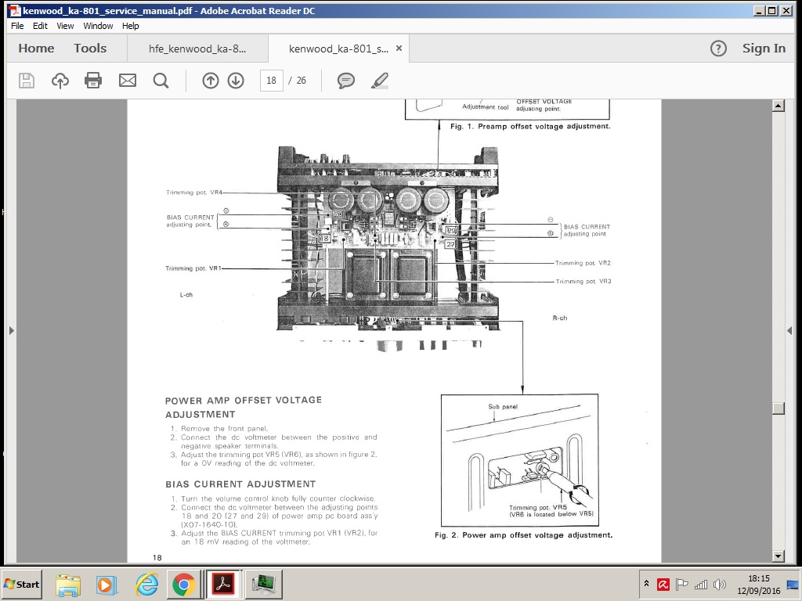Open the Edit menu

pyautogui.click(x=40, y=26)
